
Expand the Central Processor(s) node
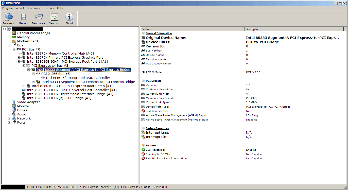pyautogui.click(x=9, y=33)
